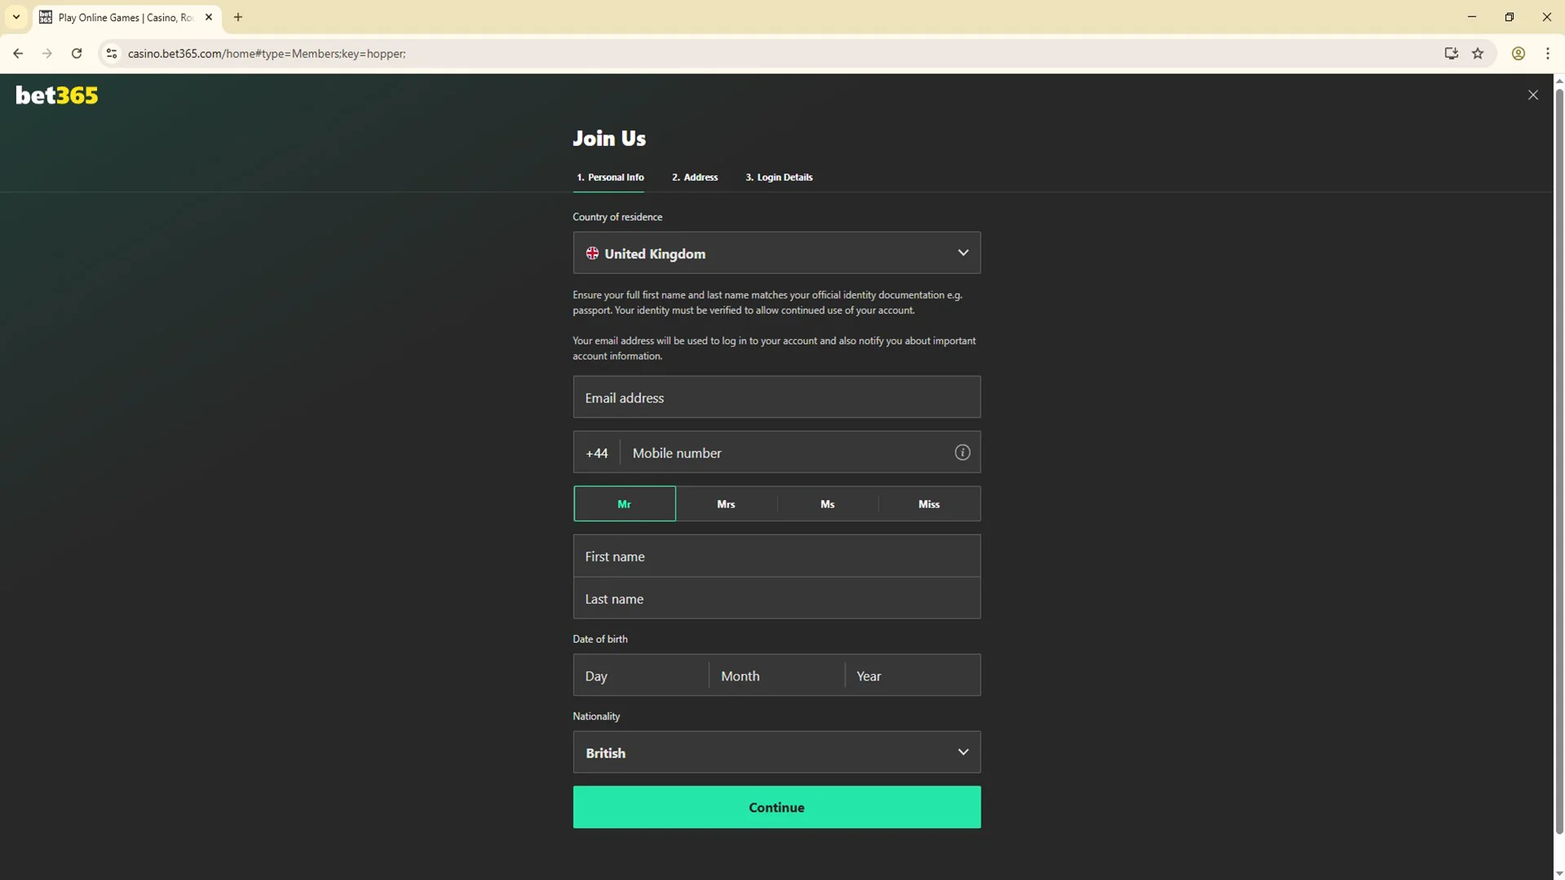Reload the page with browser refresh icon

click(x=77, y=54)
